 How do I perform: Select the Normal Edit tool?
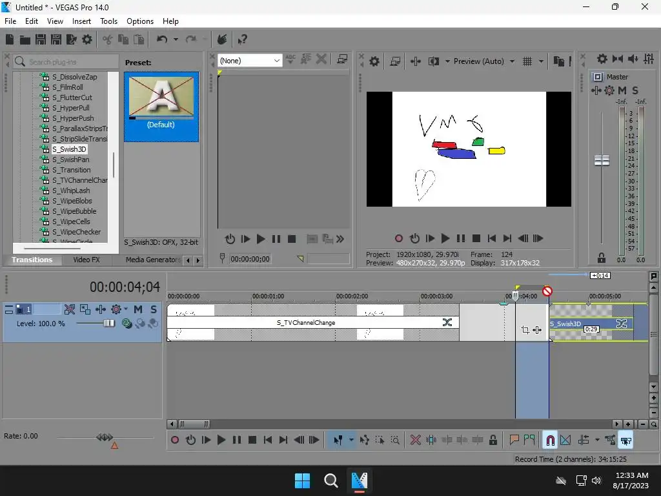(338, 440)
